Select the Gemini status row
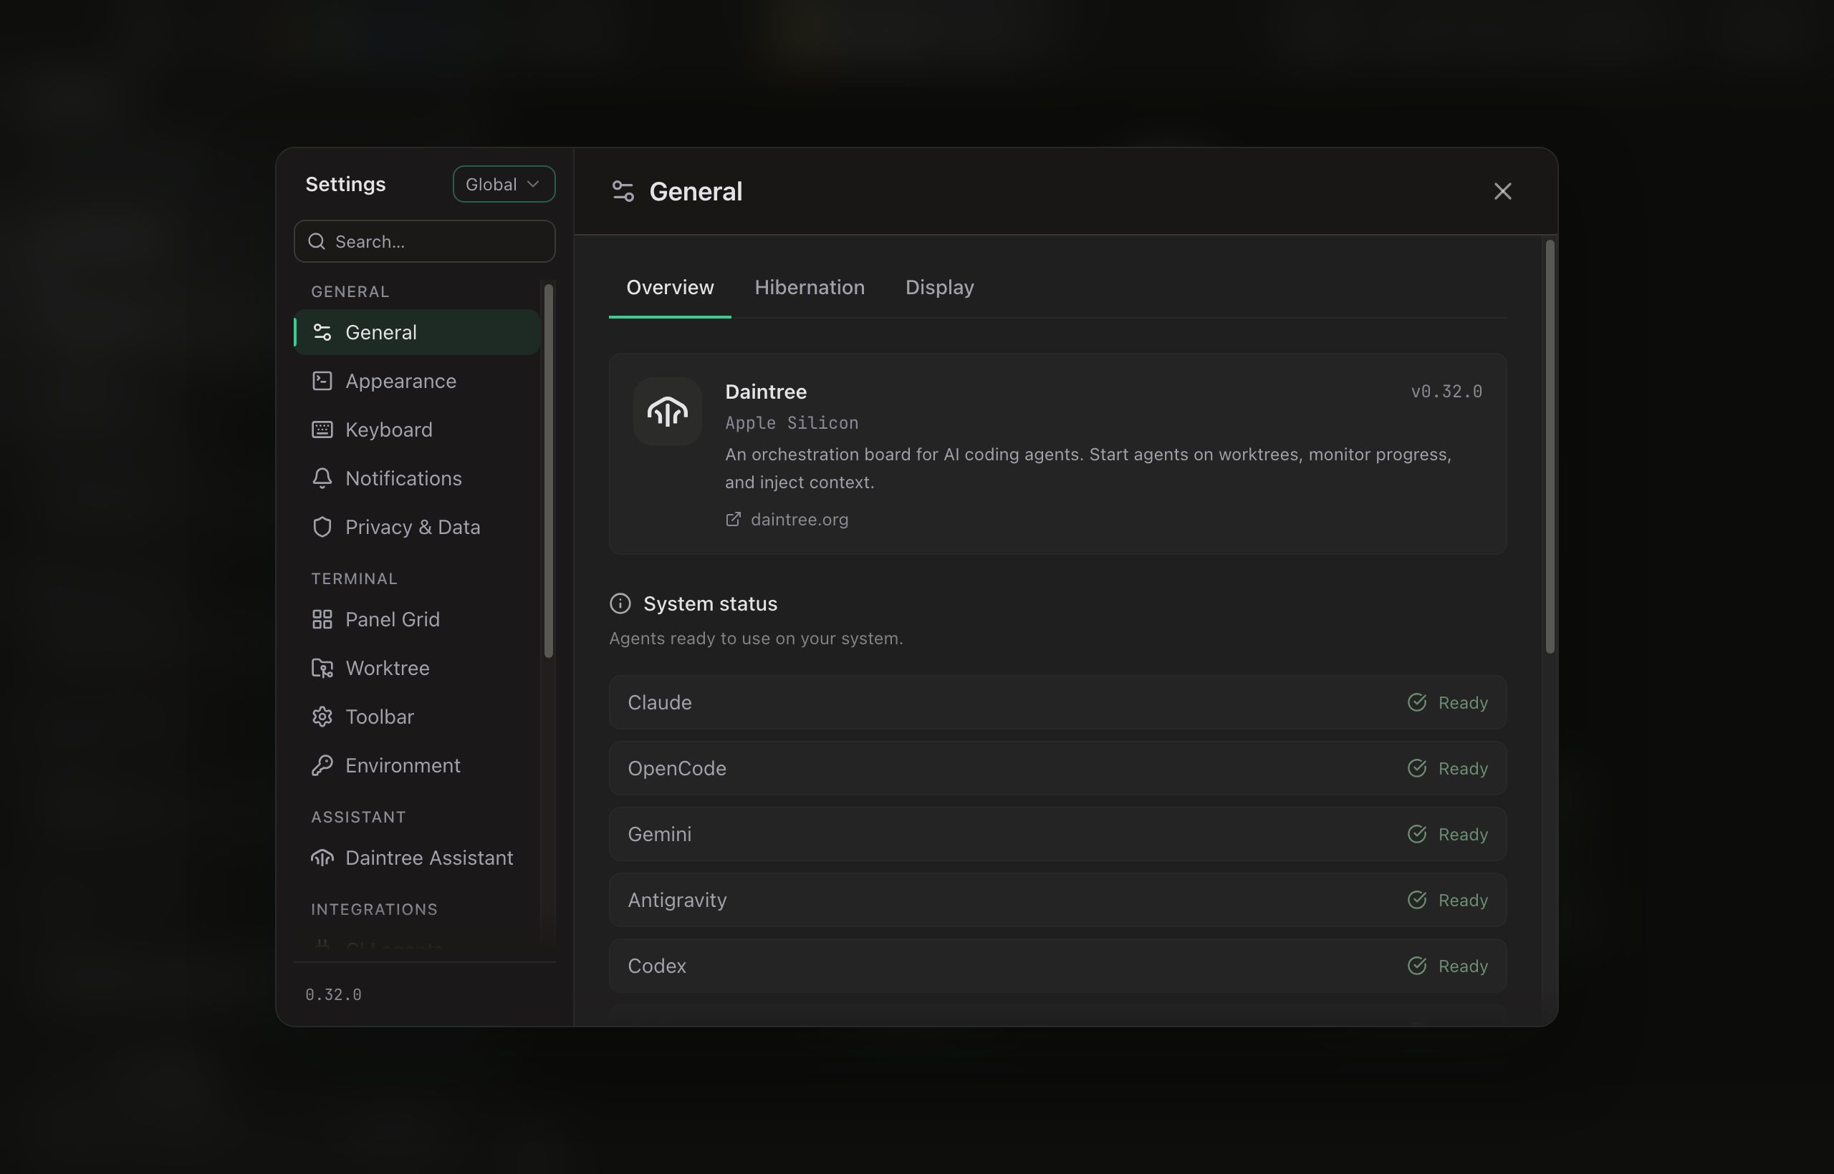1834x1174 pixels. (x=1057, y=835)
